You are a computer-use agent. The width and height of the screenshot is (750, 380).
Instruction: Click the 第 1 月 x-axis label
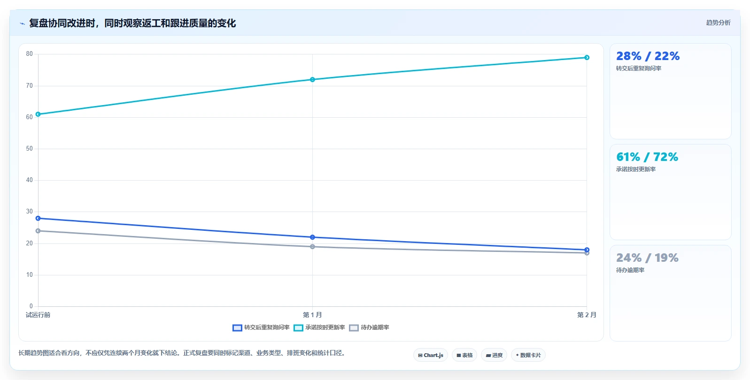pyautogui.click(x=312, y=315)
